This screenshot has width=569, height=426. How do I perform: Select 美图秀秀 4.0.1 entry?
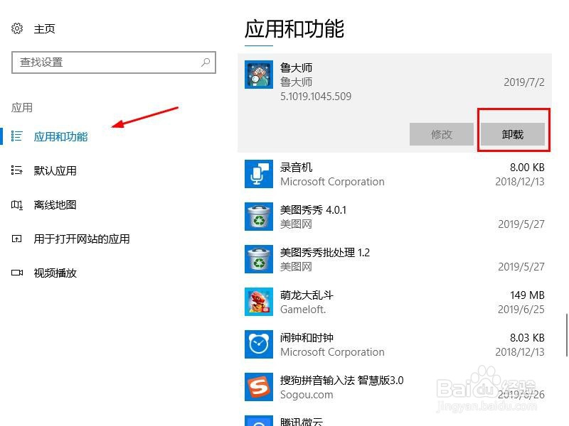[395, 217]
